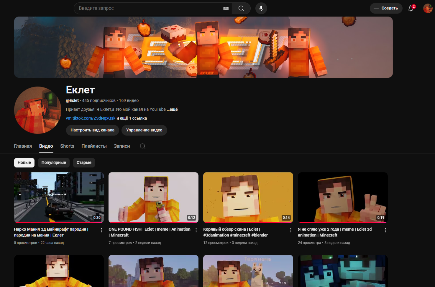This screenshot has height=287, width=435.
Task: Open the on-screen keyboard icon in search
Action: [x=226, y=8]
